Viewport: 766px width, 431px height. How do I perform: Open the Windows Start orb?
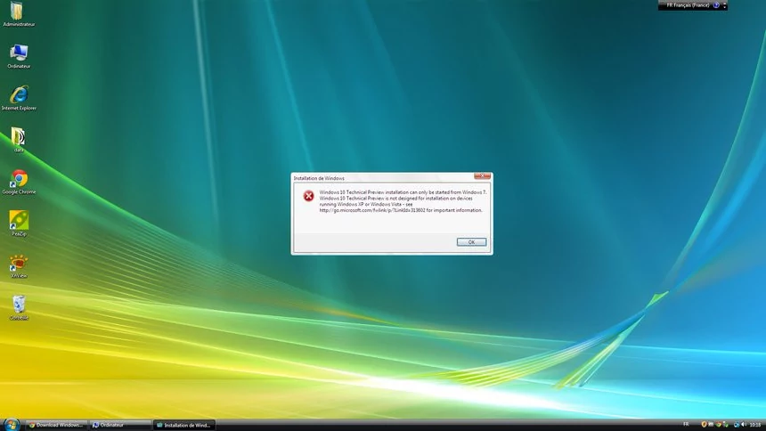pos(11,424)
